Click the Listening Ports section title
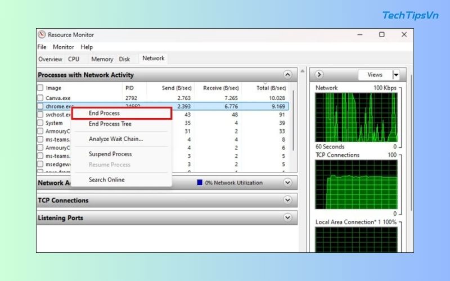The width and height of the screenshot is (450, 281). pyautogui.click(x=61, y=218)
